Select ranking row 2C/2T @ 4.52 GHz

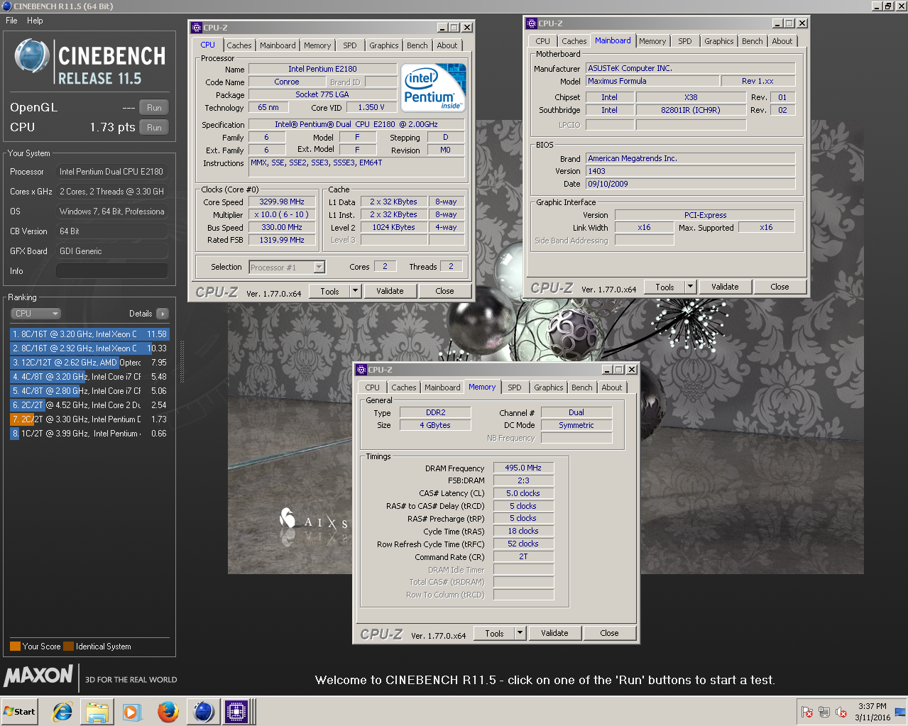(89, 405)
